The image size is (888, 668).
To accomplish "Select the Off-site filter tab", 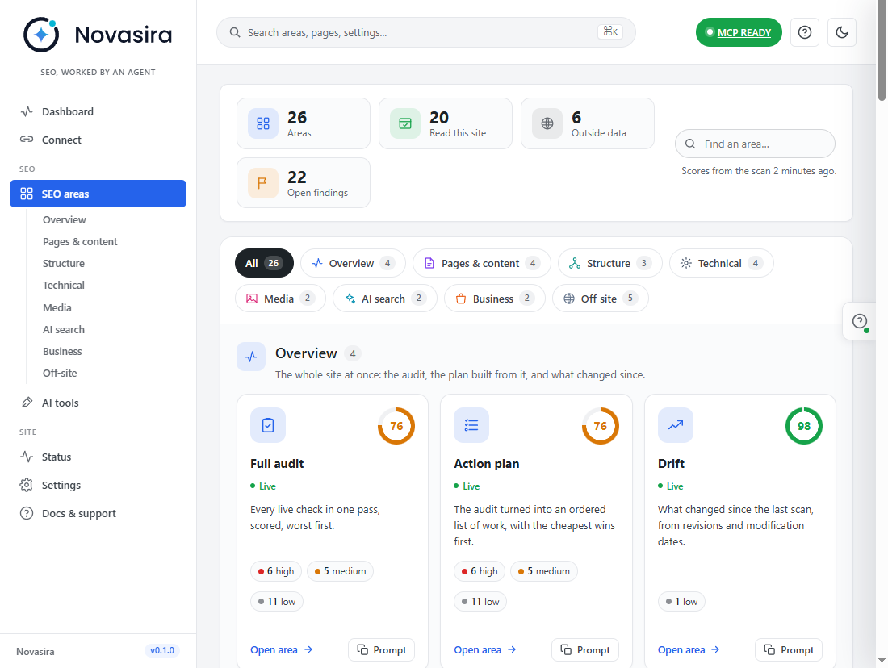I will (x=600, y=299).
